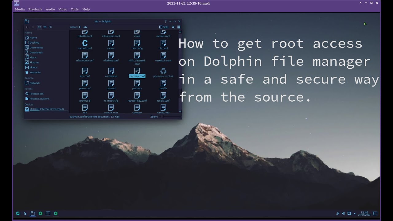Viewport: 393px width, 221px height.
Task: Select the named.conf file
Action: (x=85, y=45)
